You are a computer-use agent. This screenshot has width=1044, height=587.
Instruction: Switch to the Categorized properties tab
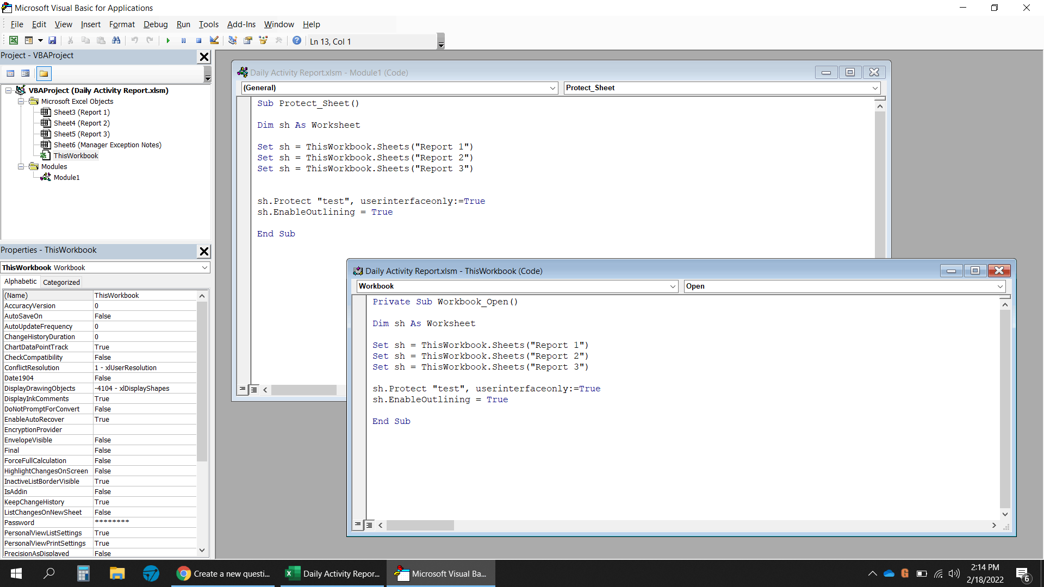pyautogui.click(x=61, y=282)
